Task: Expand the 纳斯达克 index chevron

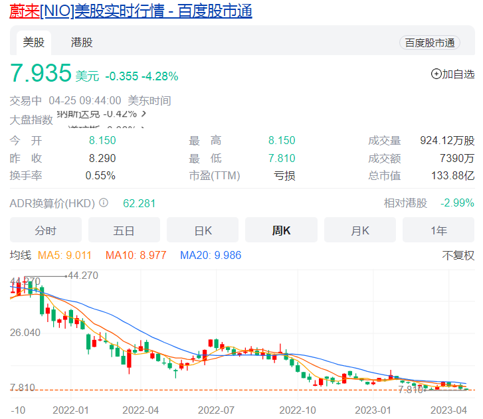Action: (x=144, y=114)
